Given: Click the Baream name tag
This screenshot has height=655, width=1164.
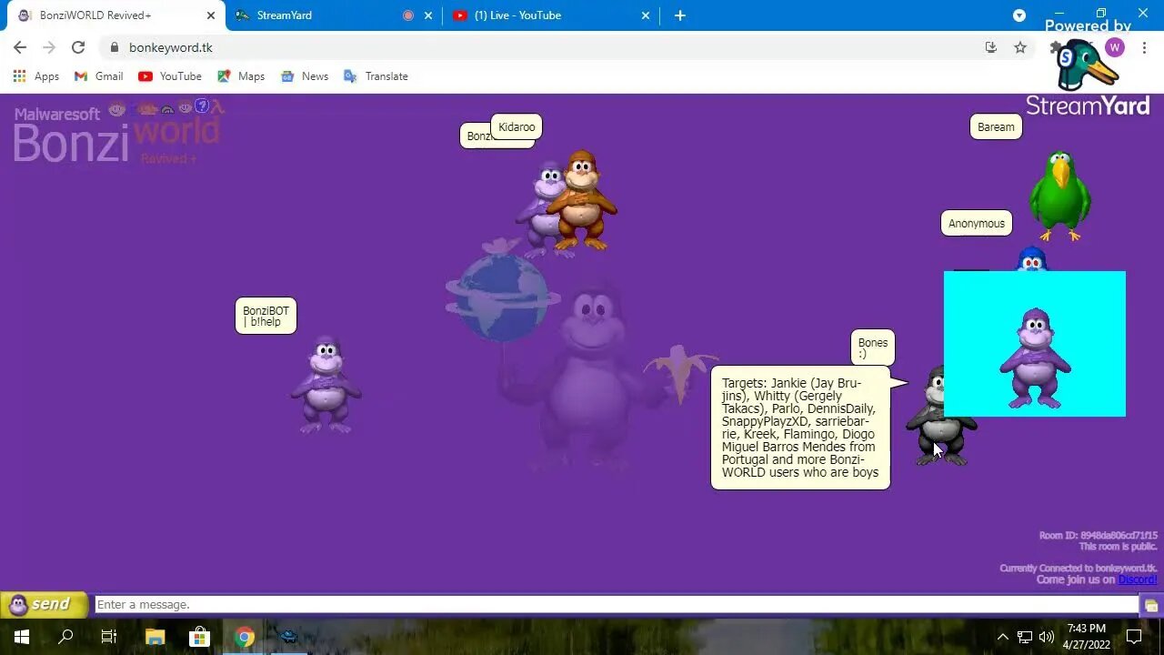Looking at the screenshot, I should click(996, 127).
